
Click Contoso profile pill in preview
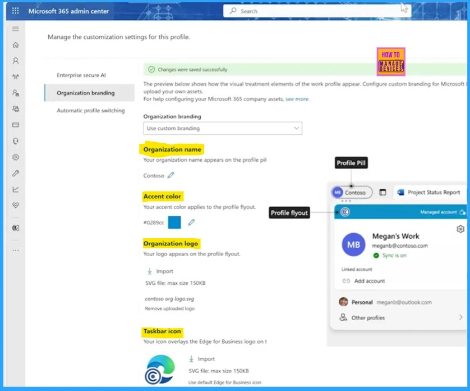click(352, 193)
